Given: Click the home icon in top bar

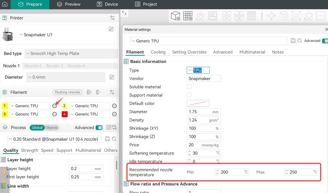Looking at the screenshot, I should pyautogui.click(x=5, y=4).
